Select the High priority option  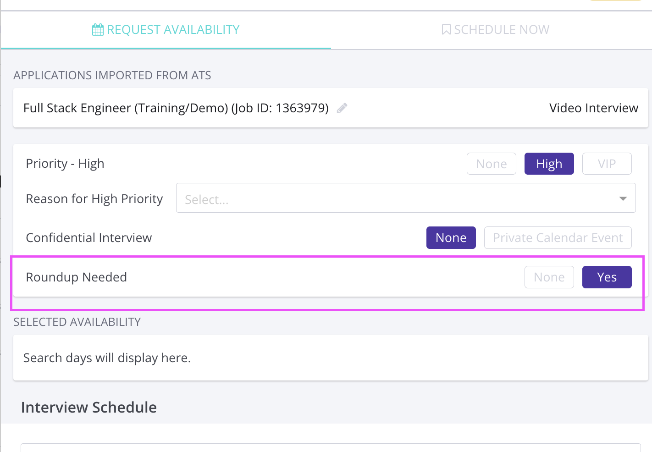click(549, 164)
